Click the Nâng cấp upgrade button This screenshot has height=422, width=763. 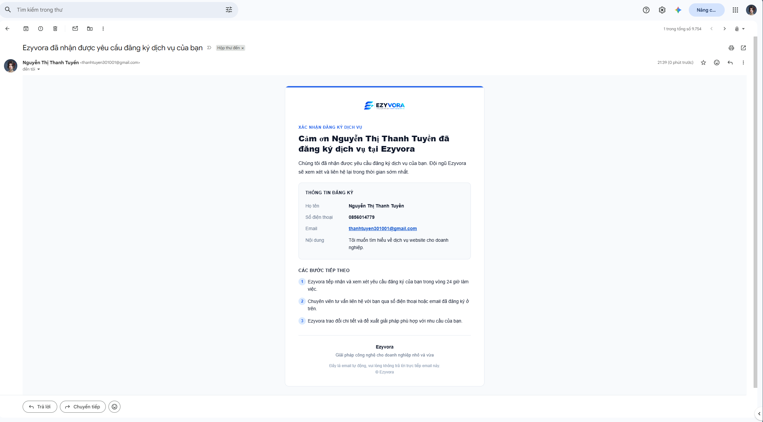click(707, 10)
